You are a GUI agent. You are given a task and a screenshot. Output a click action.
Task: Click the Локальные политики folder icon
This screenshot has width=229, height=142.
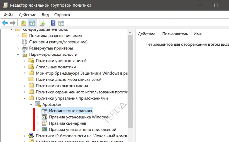click(x=31, y=67)
